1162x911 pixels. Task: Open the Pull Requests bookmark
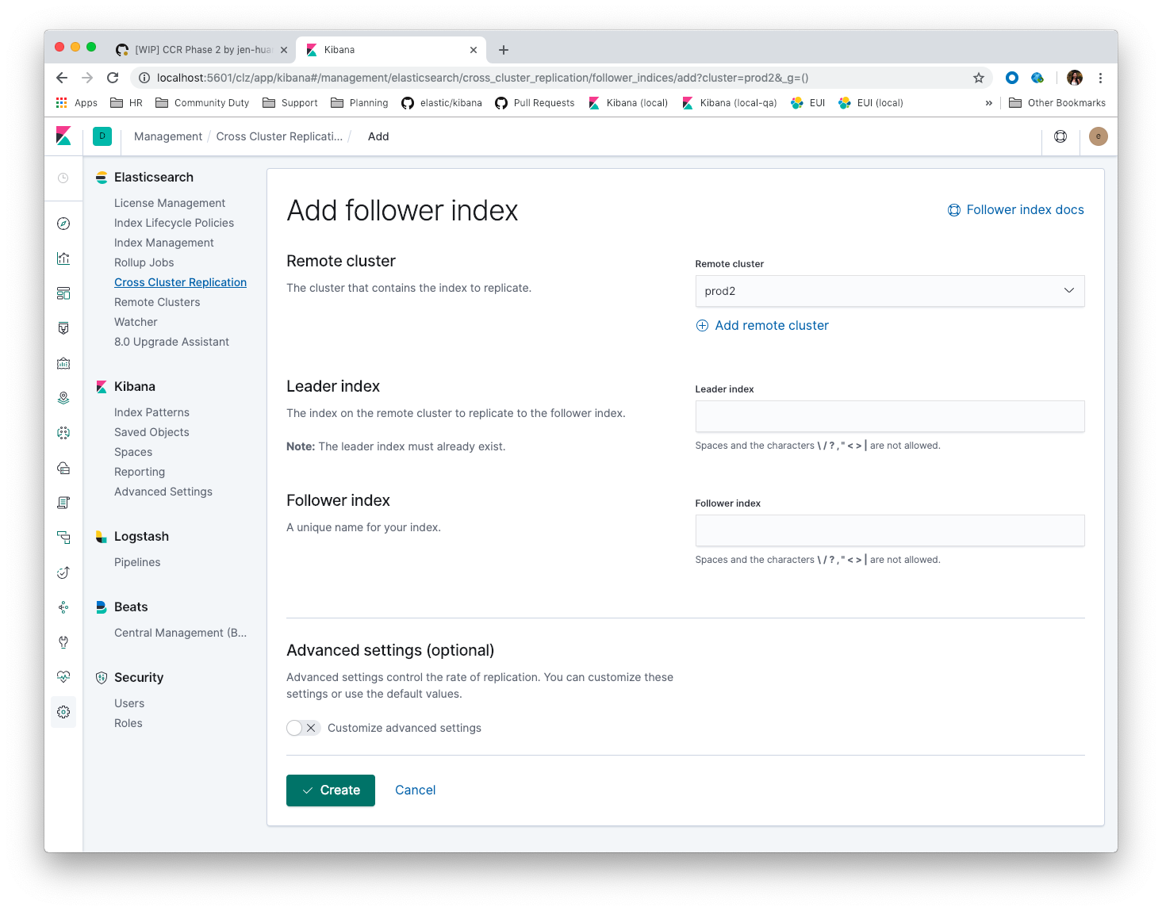click(x=535, y=103)
